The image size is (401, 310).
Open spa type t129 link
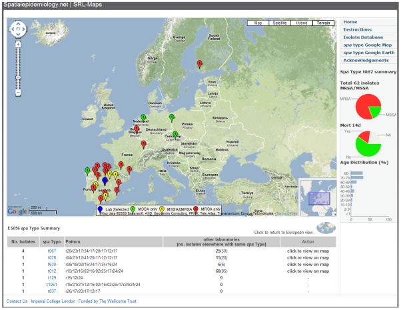click(x=52, y=278)
